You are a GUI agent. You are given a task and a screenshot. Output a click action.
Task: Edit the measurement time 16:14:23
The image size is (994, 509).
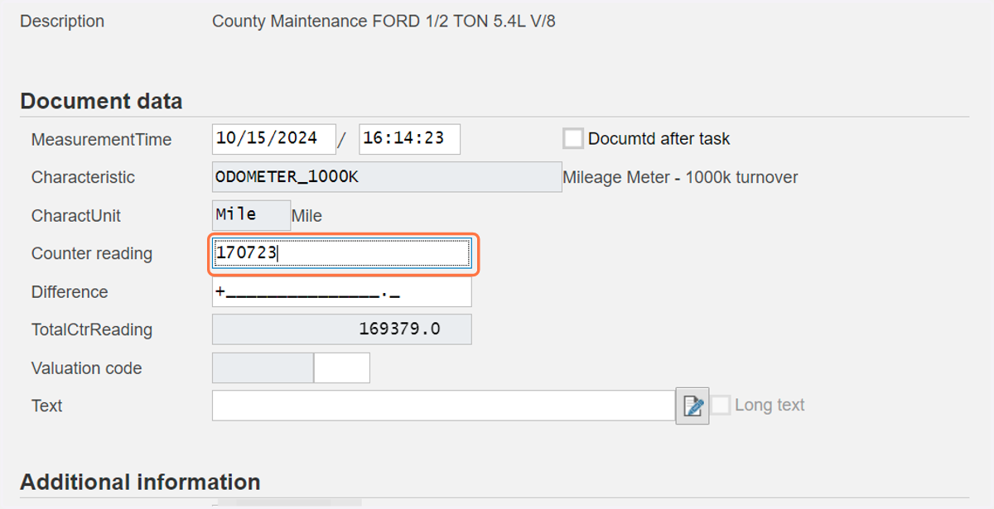click(409, 139)
